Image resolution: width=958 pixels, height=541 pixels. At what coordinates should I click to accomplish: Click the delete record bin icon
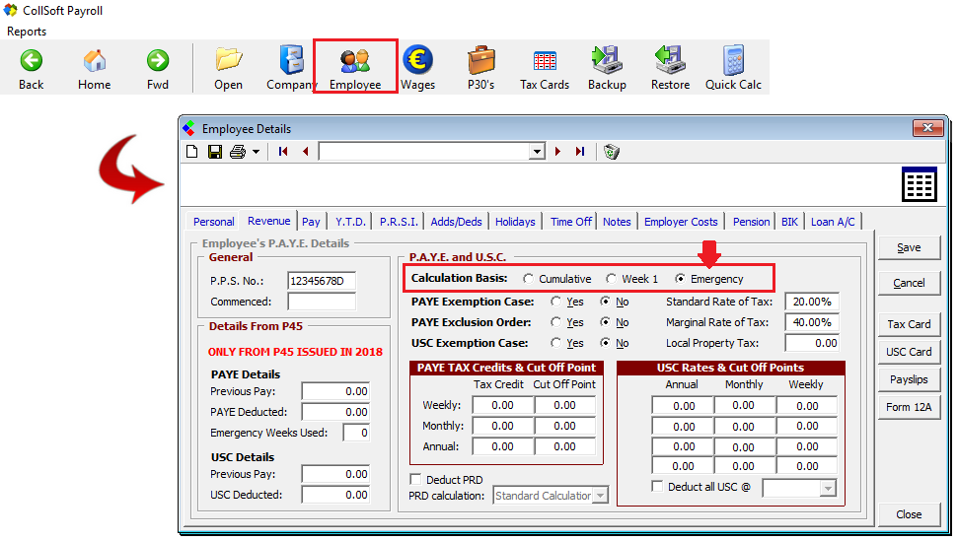point(612,152)
